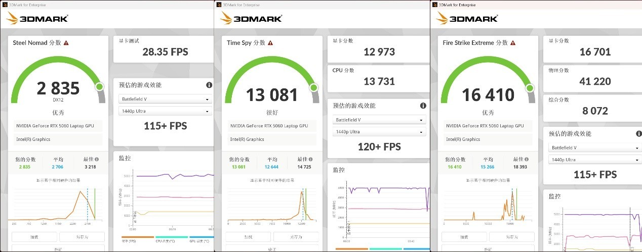Image resolution: width=642 pixels, height=252 pixels.
Task: Click the 加载 button in the Fire Strike Extreme window
Action: [x=463, y=237]
